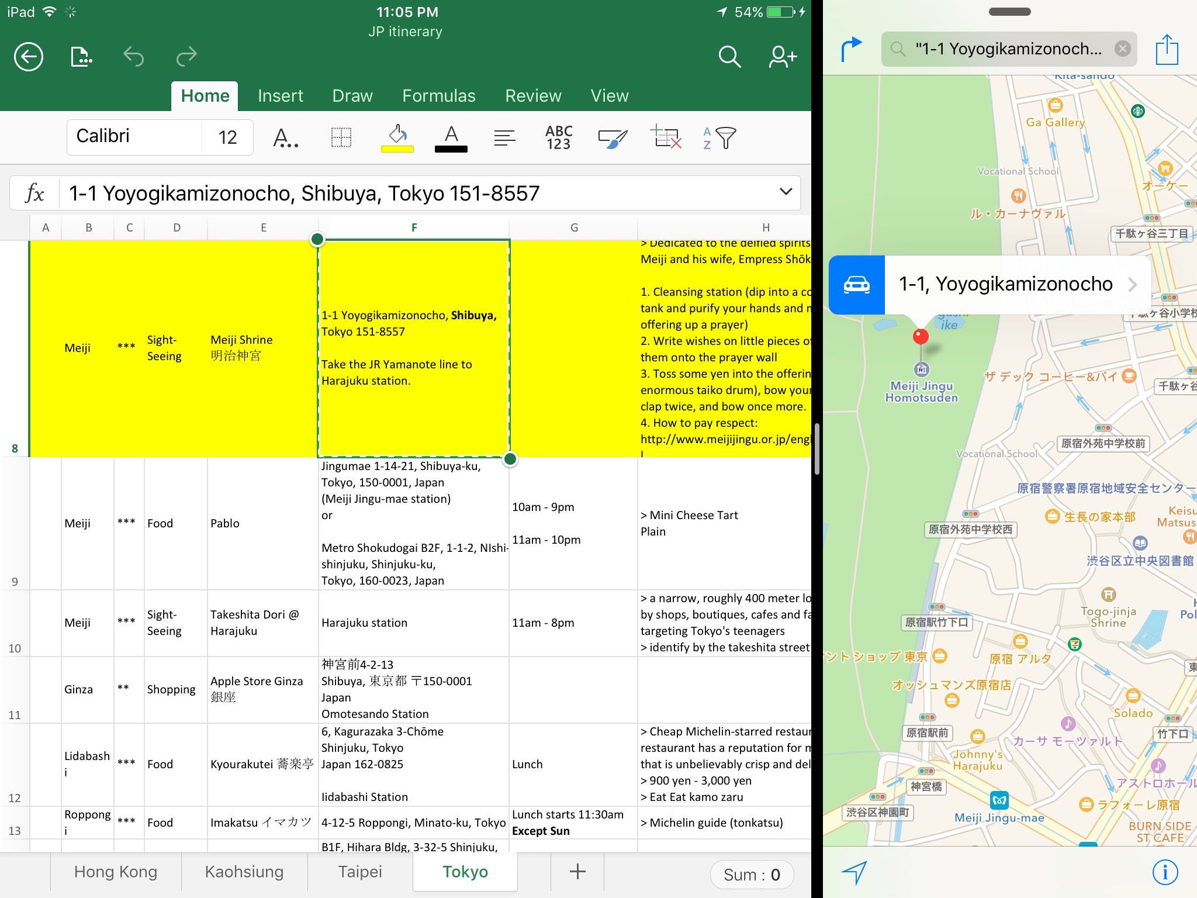Switch to the View ribbon tab
The width and height of the screenshot is (1197, 898).
(x=610, y=95)
